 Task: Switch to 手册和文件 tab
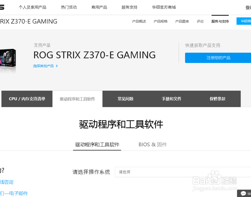tap(171, 99)
